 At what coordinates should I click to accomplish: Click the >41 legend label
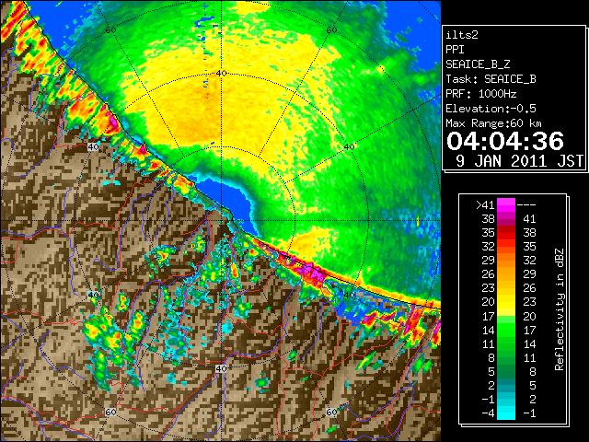click(x=485, y=204)
